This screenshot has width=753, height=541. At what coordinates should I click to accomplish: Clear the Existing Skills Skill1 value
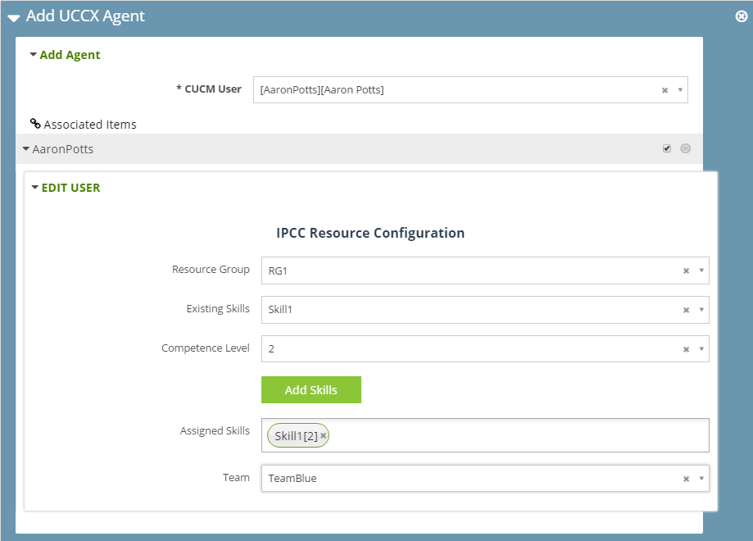pos(687,311)
